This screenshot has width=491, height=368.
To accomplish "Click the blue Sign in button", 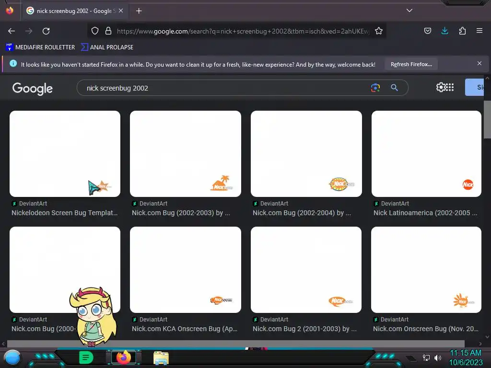I will [x=474, y=87].
